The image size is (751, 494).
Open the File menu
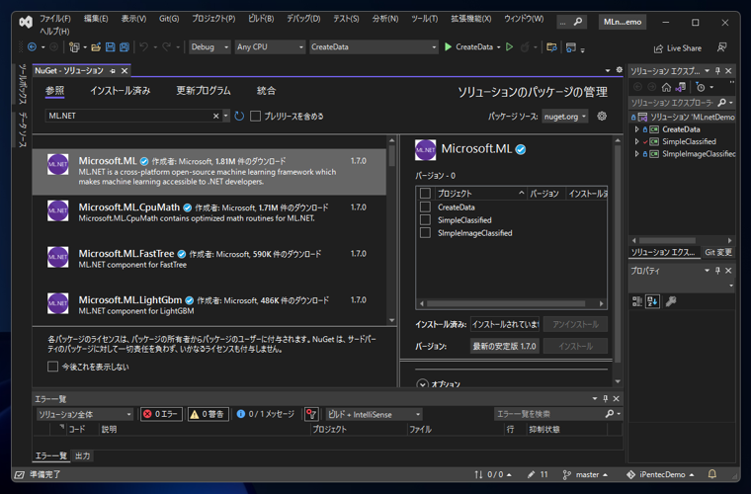pos(55,19)
